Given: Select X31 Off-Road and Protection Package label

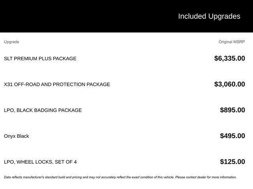Looking at the screenshot, I should [57, 84].
